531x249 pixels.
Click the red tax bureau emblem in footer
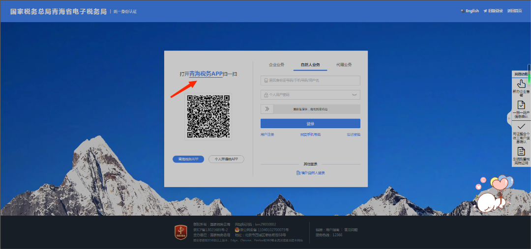tap(180, 232)
